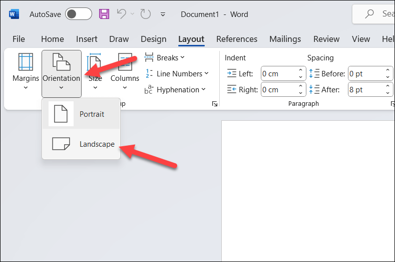Decrease the Spacing Before value
The width and height of the screenshot is (395, 262).
387,77
